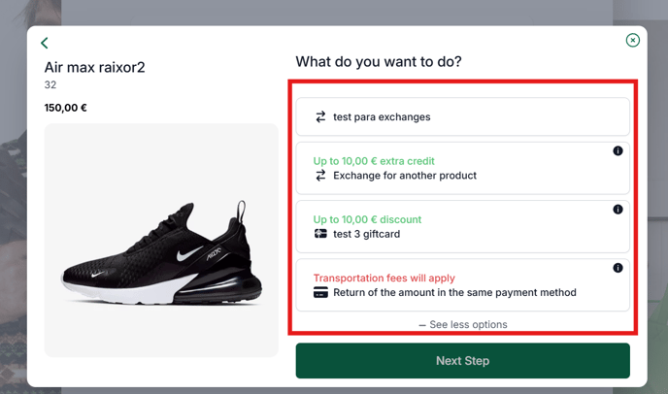The height and width of the screenshot is (394, 668).
Task: Open info icon on Exchange for another product
Action: pos(618,150)
